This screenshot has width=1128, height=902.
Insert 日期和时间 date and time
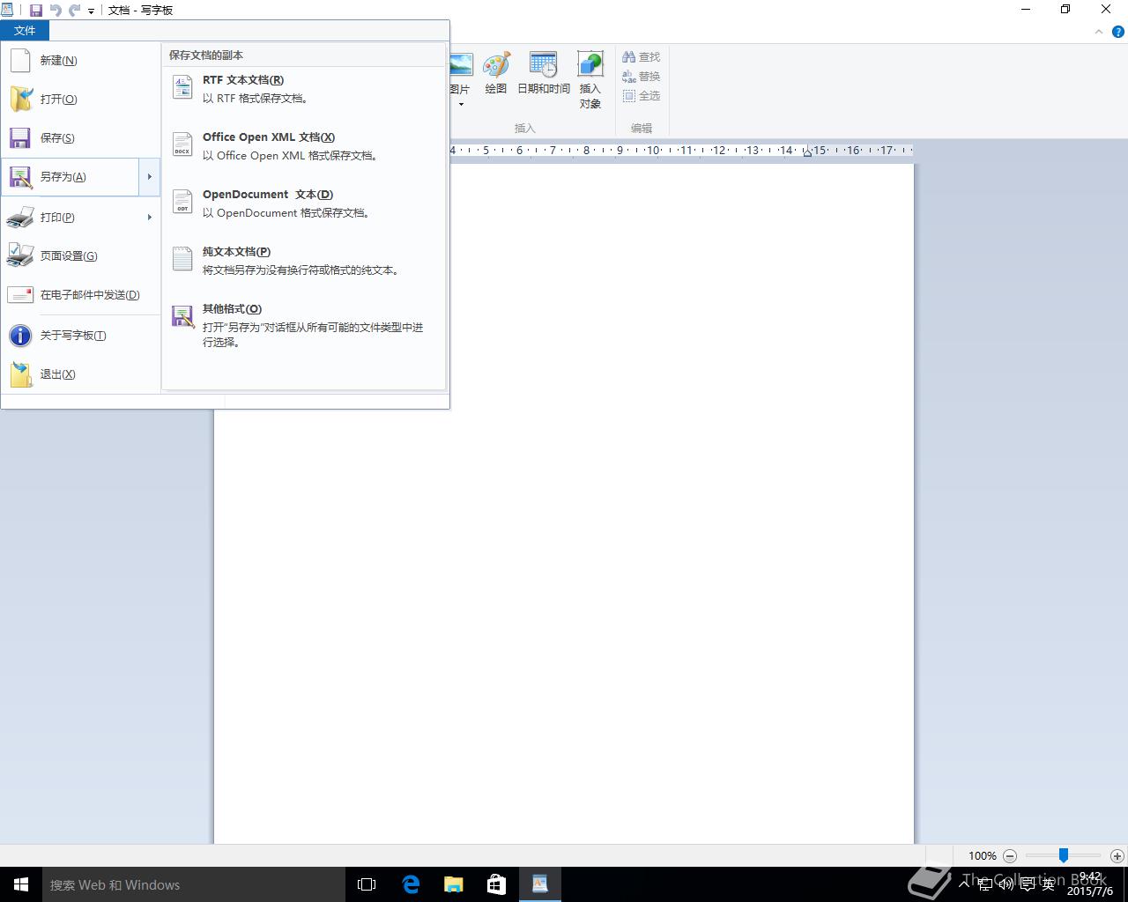(x=544, y=72)
